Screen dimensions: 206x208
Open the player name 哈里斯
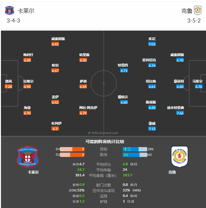[x=85, y=55]
